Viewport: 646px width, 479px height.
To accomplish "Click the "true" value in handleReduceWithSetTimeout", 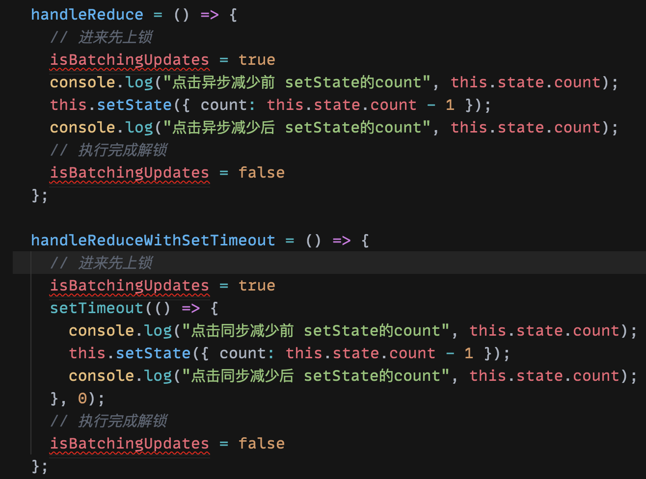I will pos(257,286).
